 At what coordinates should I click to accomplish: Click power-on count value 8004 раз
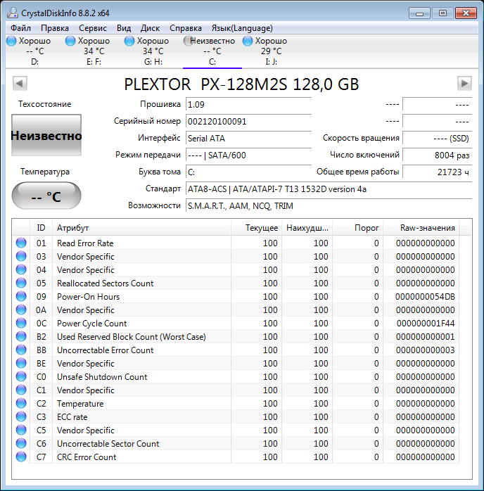tap(437, 155)
